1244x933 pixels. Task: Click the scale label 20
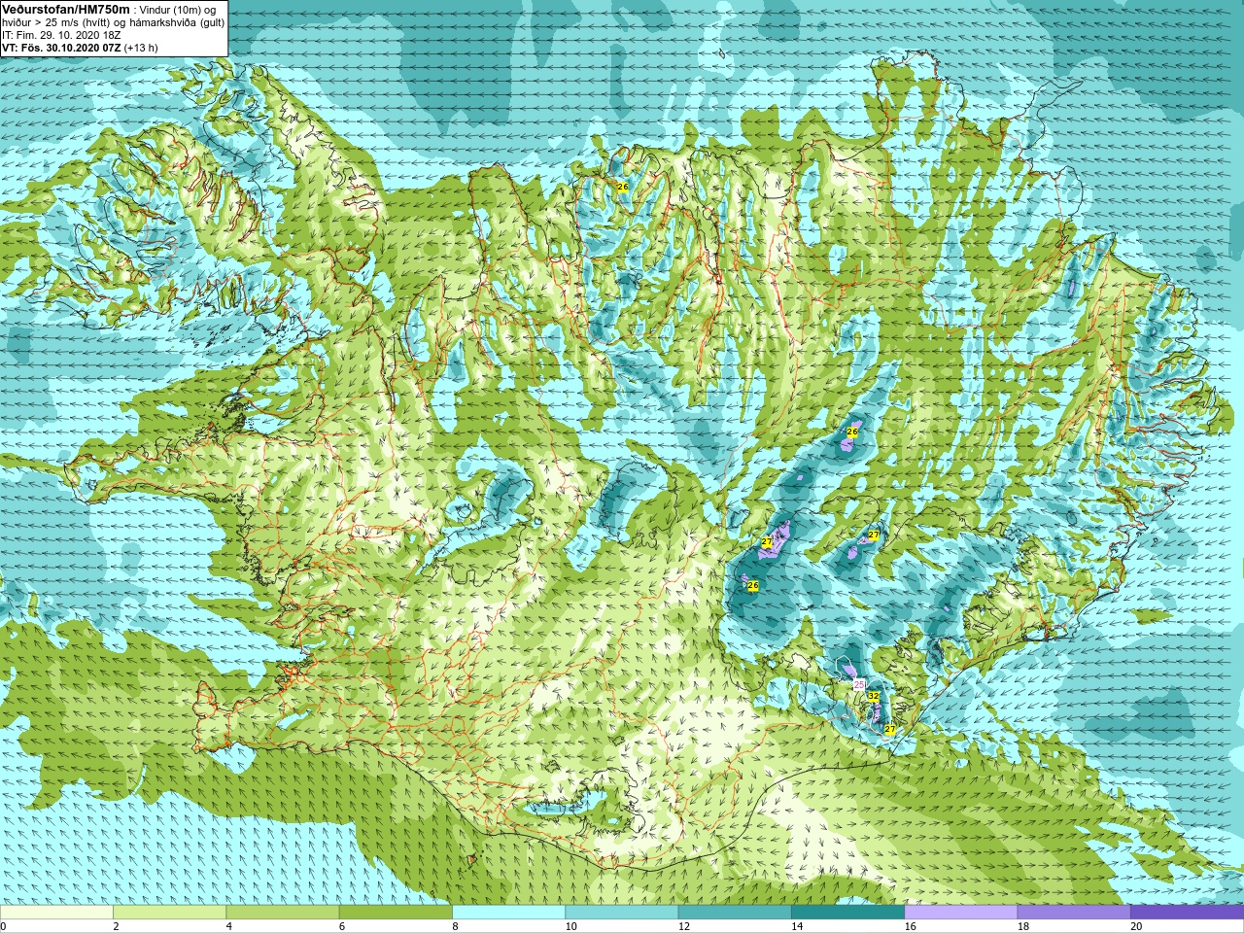coord(1136,926)
